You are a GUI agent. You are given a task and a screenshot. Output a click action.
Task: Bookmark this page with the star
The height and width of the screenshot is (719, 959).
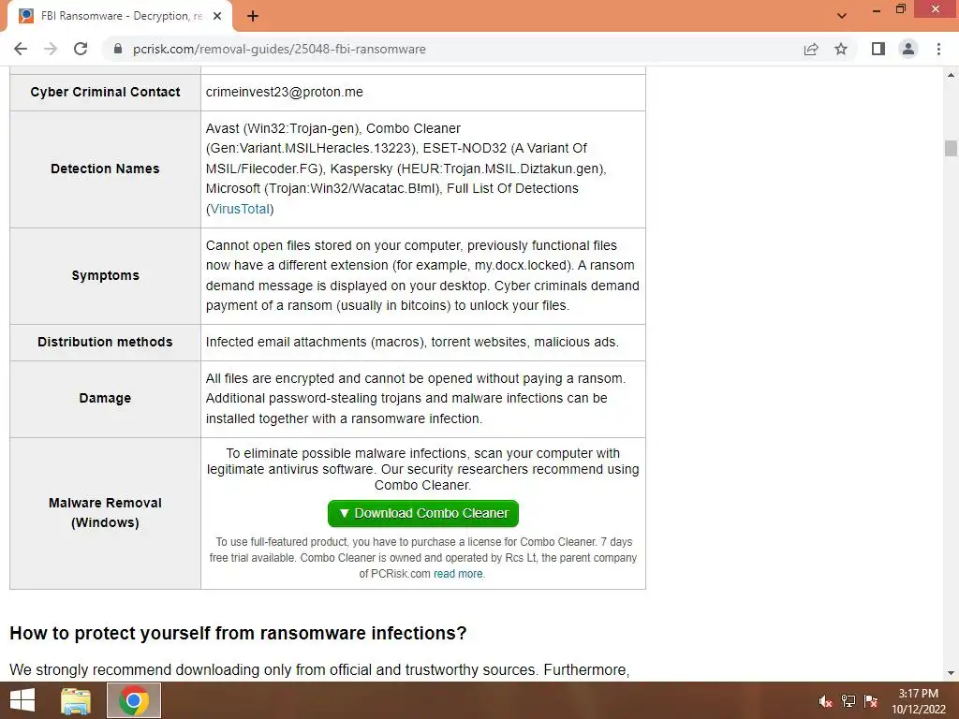[x=841, y=49]
